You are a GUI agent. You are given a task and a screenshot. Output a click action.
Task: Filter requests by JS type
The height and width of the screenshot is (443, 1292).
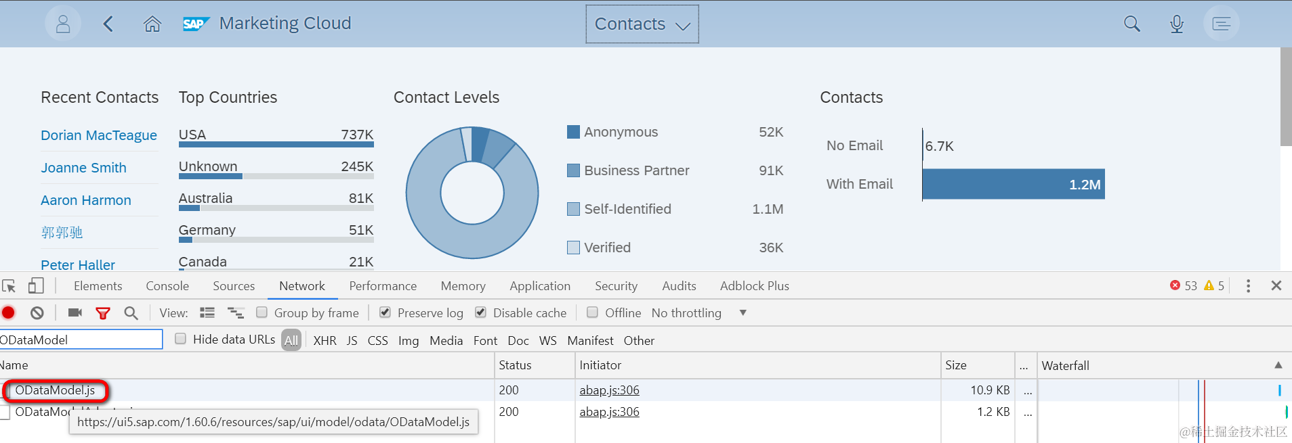(x=352, y=341)
